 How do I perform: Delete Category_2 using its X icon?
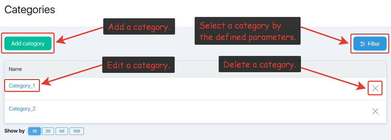pos(375,111)
